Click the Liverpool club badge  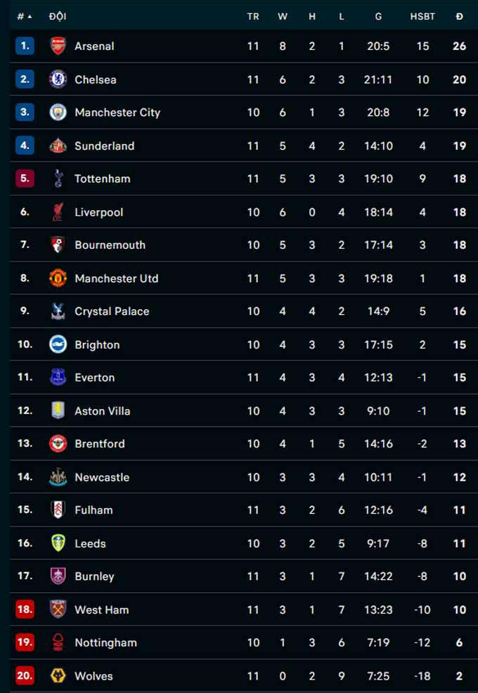58,212
